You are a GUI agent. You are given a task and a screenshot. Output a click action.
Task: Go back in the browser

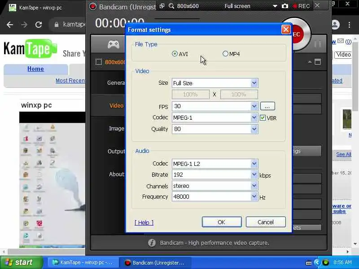9,25
